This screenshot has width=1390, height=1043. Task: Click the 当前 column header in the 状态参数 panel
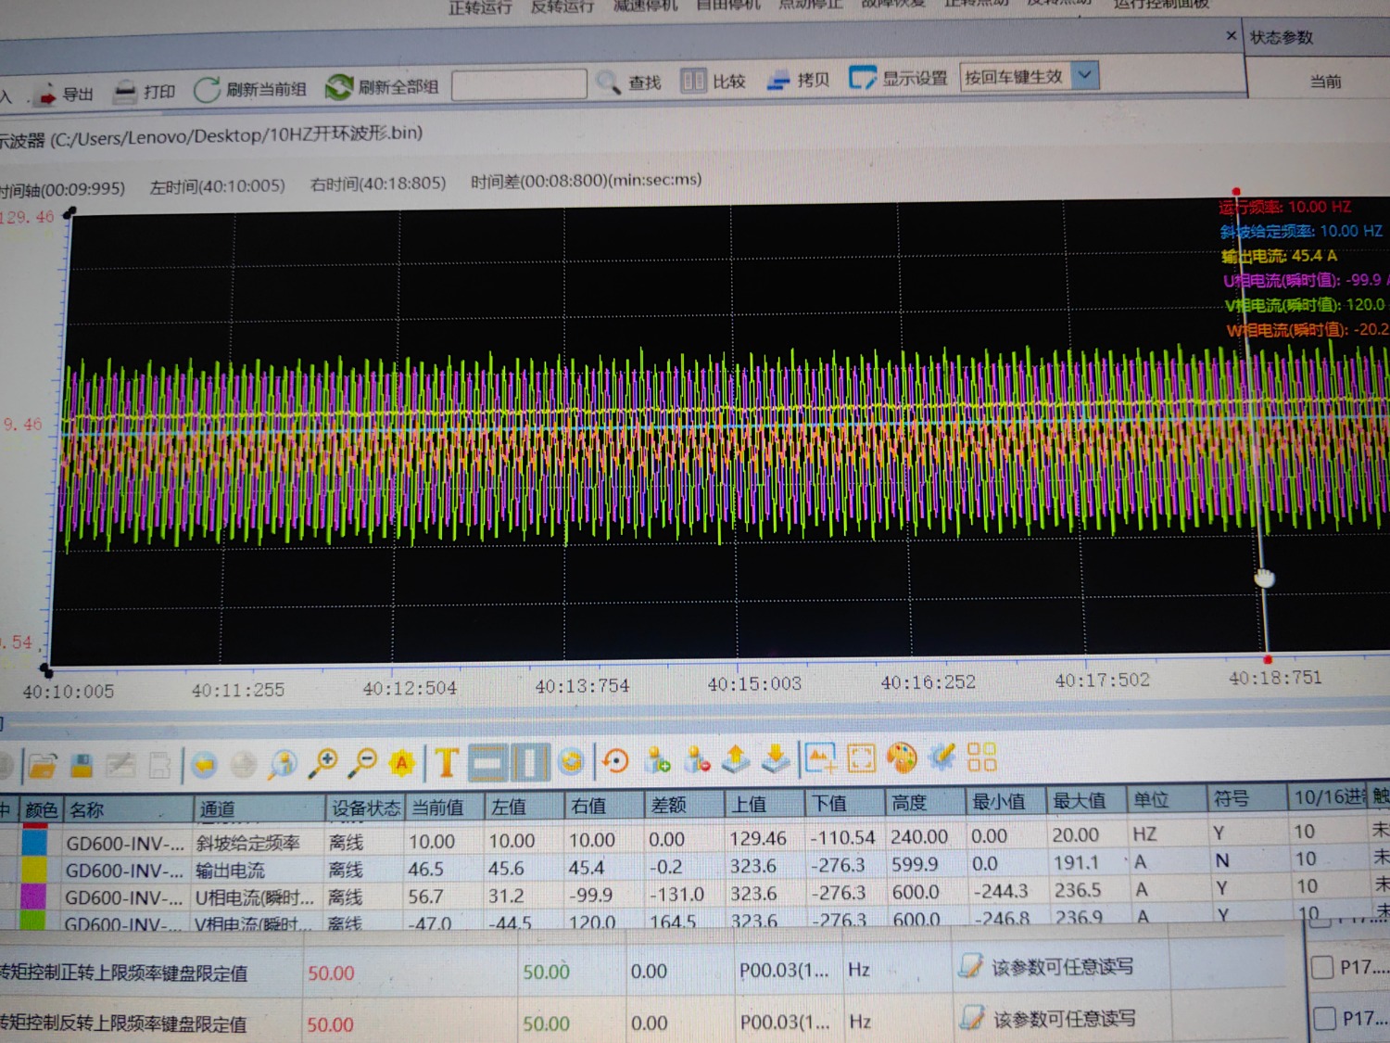[1325, 82]
